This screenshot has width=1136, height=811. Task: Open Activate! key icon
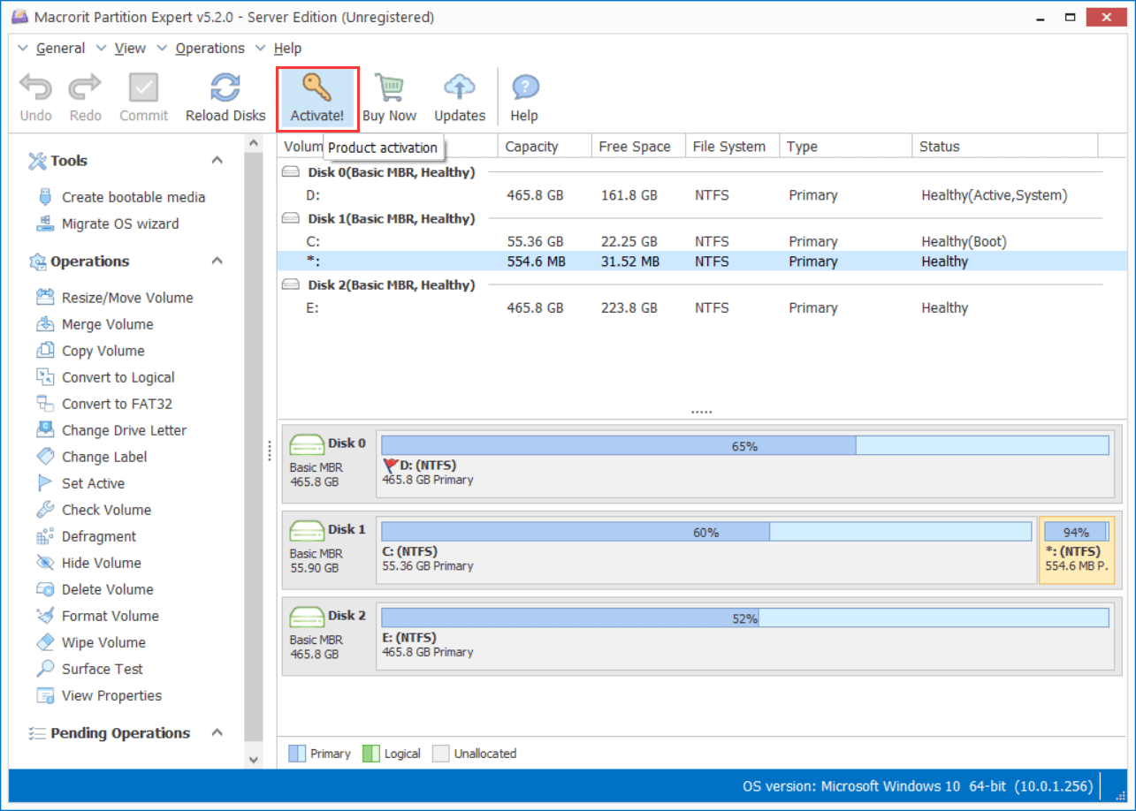point(317,87)
